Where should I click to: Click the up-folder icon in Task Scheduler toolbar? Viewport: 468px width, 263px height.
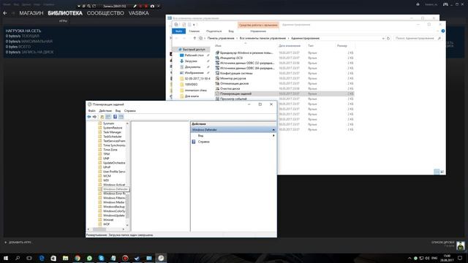coord(102,117)
